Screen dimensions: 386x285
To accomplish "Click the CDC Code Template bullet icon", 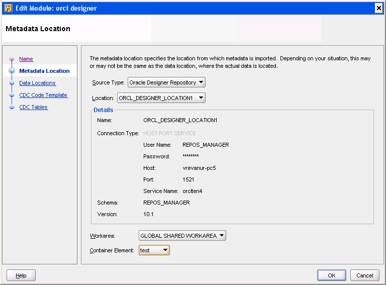I will [x=12, y=96].
